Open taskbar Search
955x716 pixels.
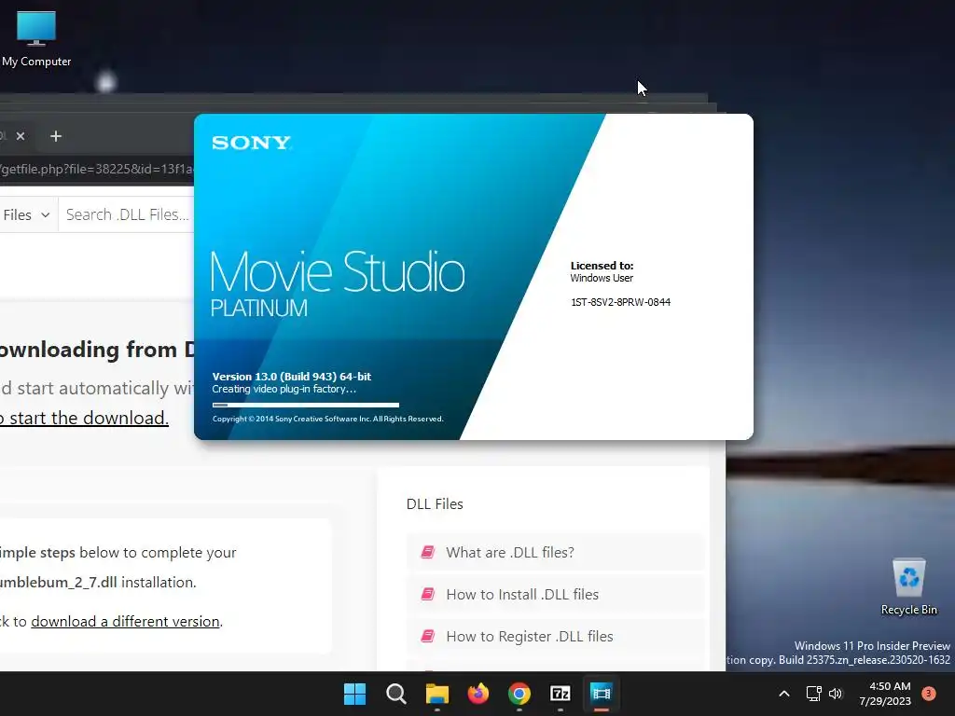point(395,694)
